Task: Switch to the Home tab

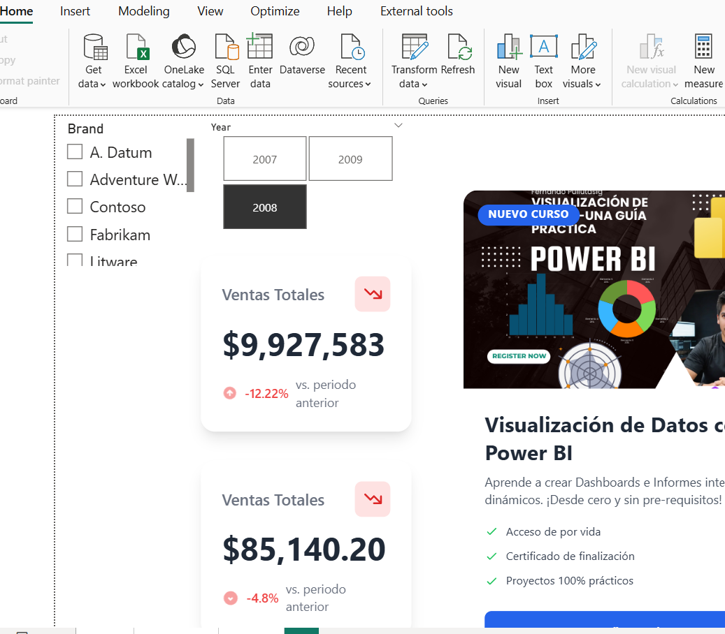Action: (x=16, y=11)
